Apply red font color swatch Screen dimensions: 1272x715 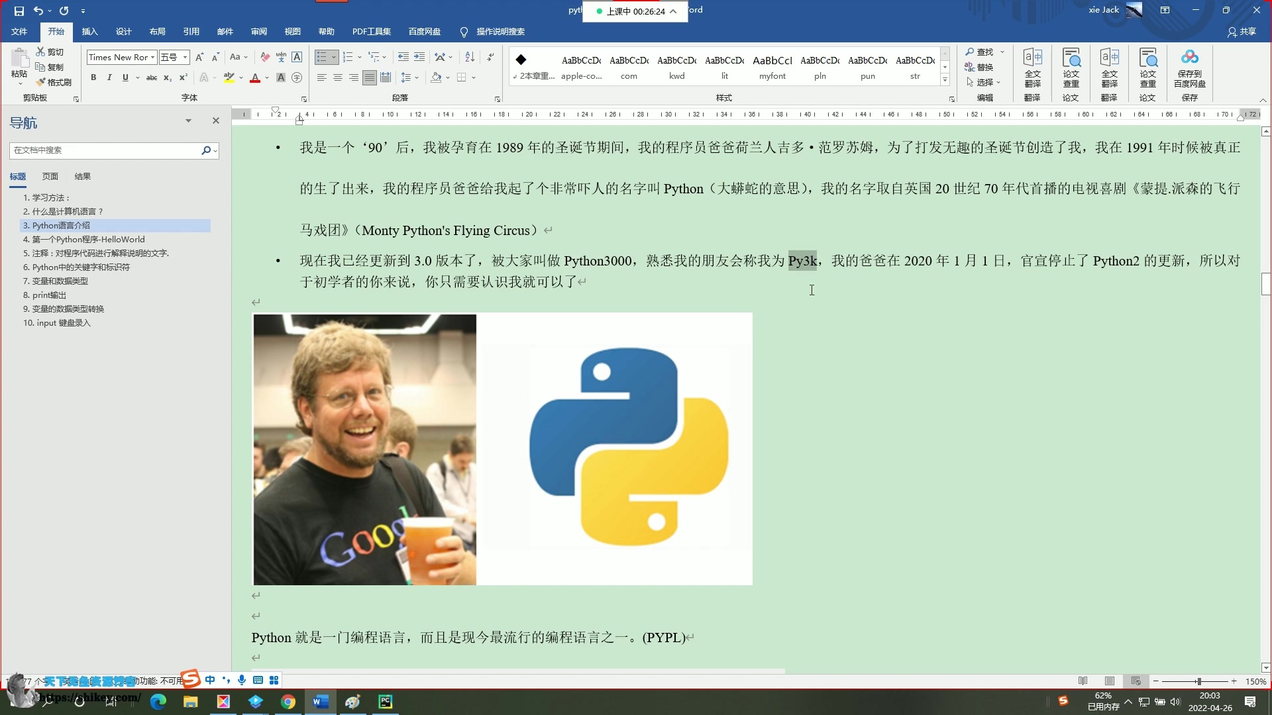pyautogui.click(x=255, y=78)
